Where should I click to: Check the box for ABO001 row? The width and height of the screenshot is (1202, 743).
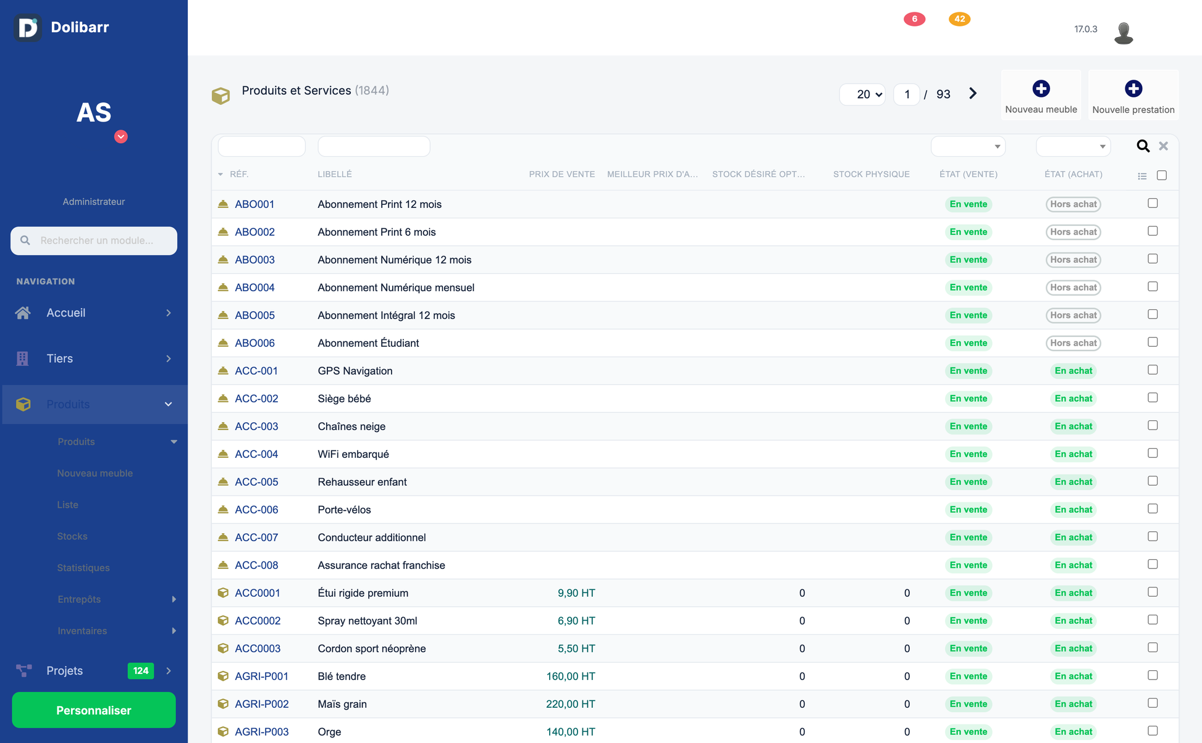pyautogui.click(x=1153, y=203)
